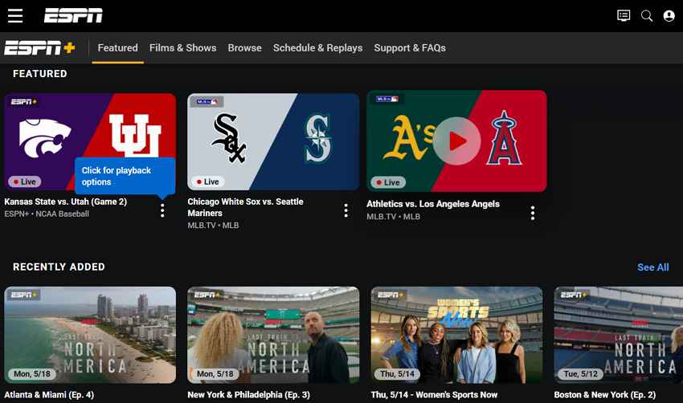The image size is (683, 403).
Task: Open options for Kansas State vs. Utah
Action: [162, 210]
